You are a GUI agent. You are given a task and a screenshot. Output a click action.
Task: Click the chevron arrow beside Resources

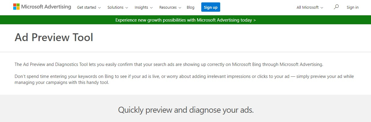pyautogui.click(x=180, y=7)
